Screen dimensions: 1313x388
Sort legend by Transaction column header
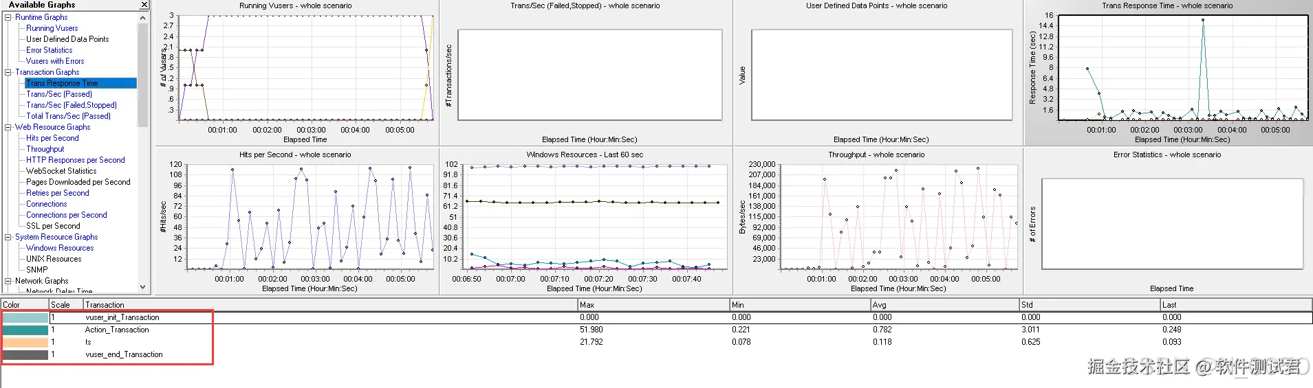pyautogui.click(x=330, y=304)
